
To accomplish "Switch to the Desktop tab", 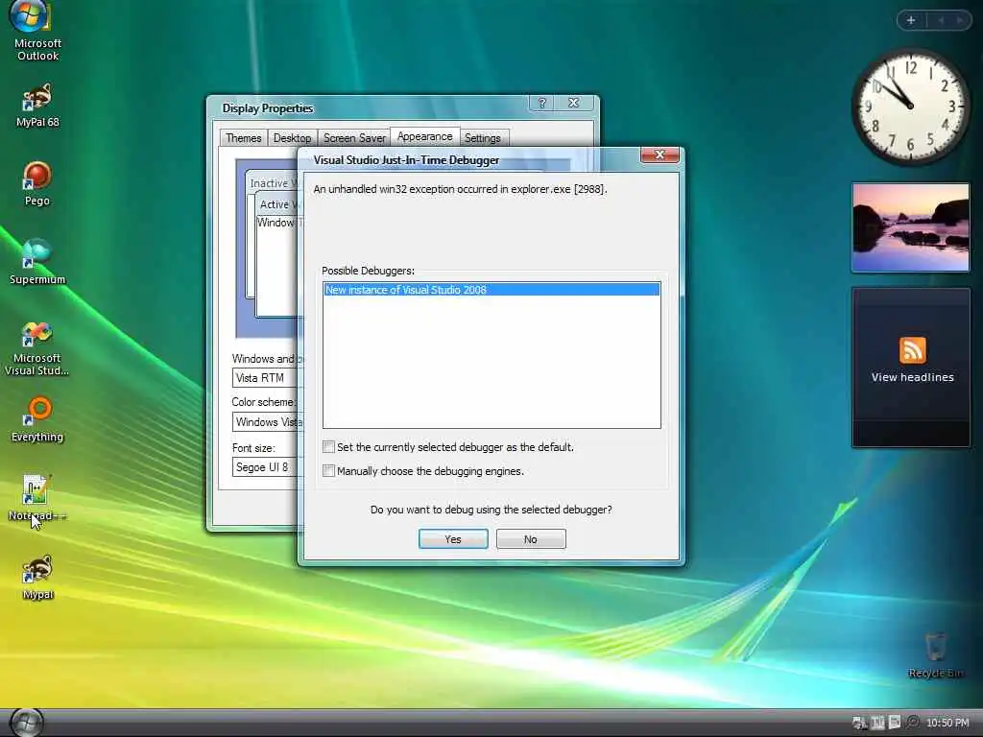I will [x=292, y=138].
